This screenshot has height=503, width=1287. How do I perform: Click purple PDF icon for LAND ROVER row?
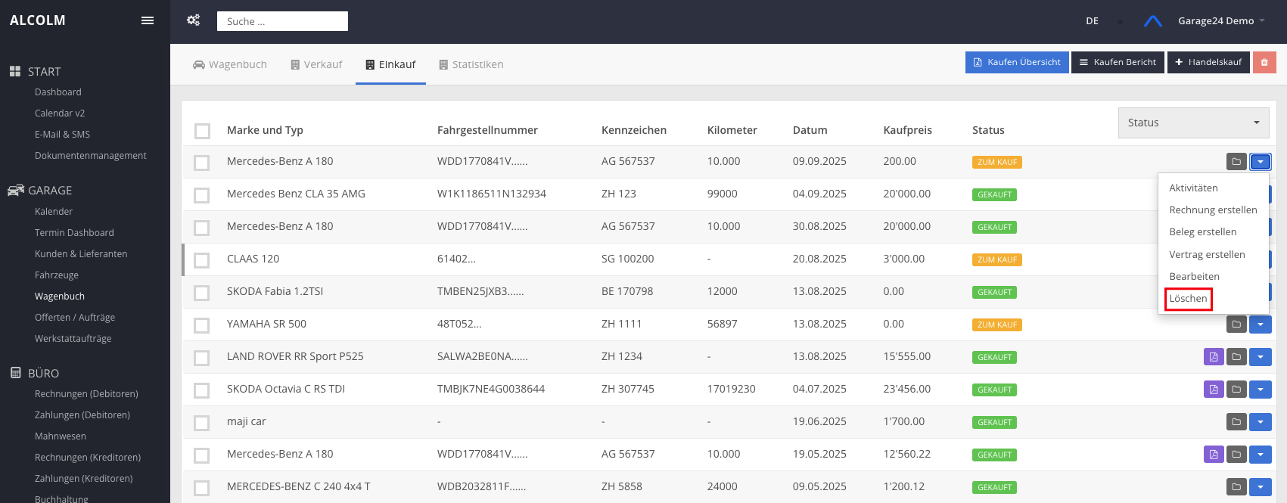pyautogui.click(x=1213, y=357)
